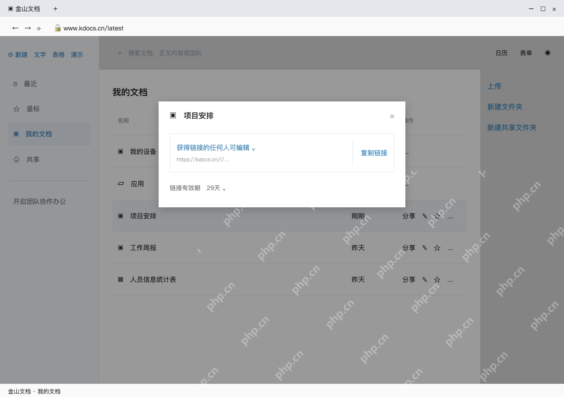Star the 项目安排 document
This screenshot has width=564, height=397.
pos(437,216)
